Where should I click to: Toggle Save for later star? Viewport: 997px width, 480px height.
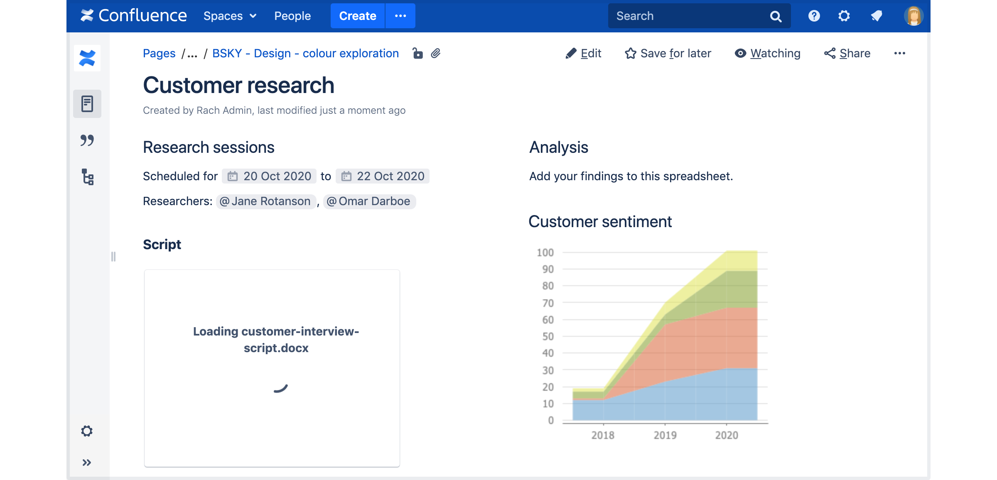point(668,53)
